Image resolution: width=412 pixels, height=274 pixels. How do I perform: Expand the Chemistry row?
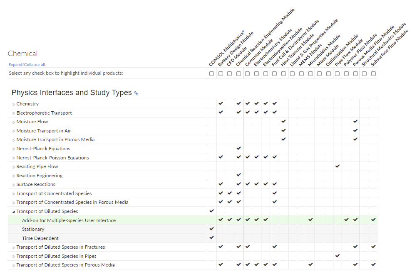[14, 104]
